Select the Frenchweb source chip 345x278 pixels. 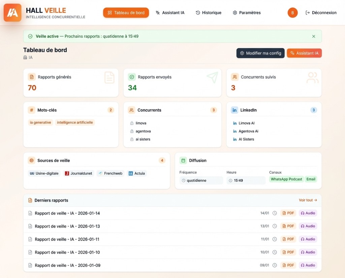[x=111, y=173]
